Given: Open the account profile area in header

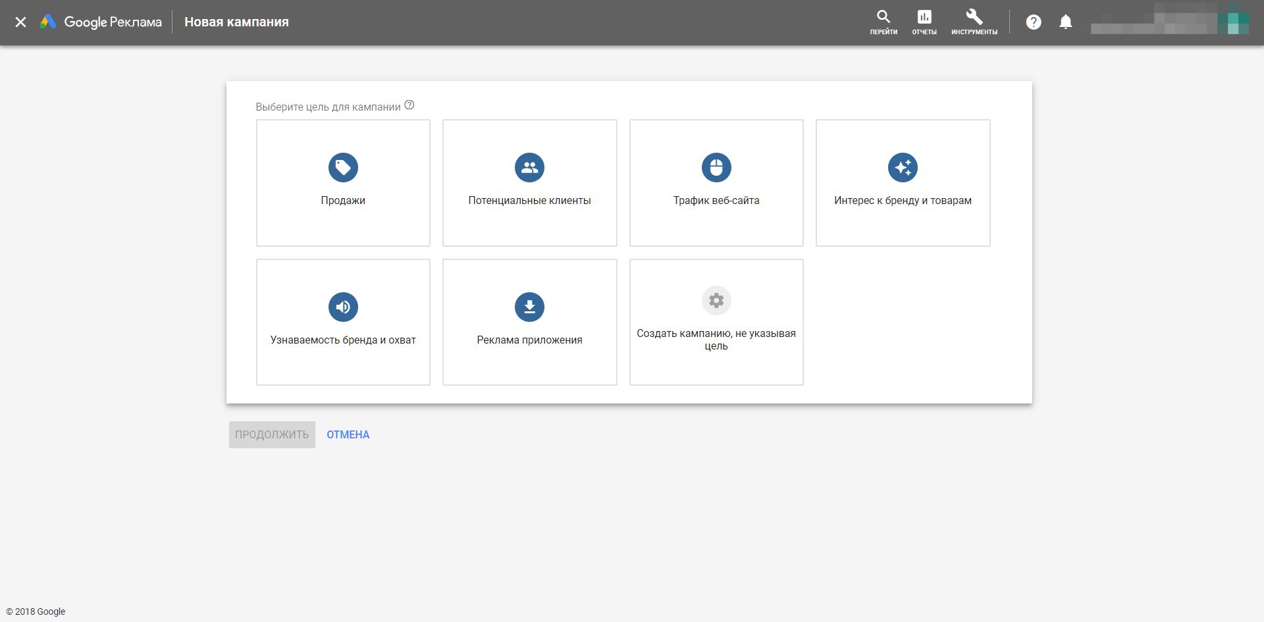Looking at the screenshot, I should coord(1169,22).
